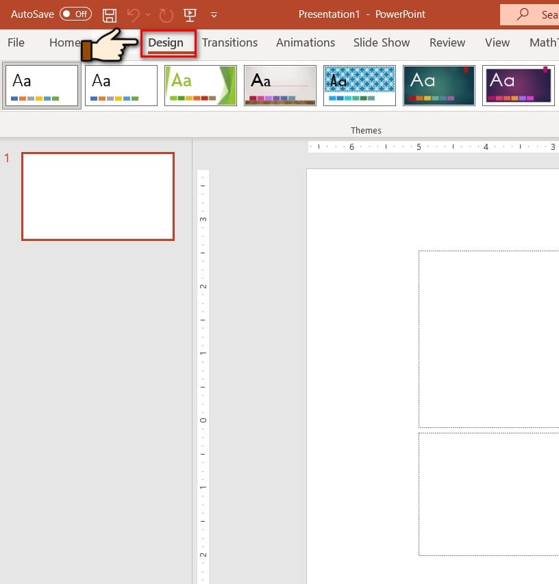Start presentation from beginning icon
Screen dimensions: 559x584
point(190,14)
